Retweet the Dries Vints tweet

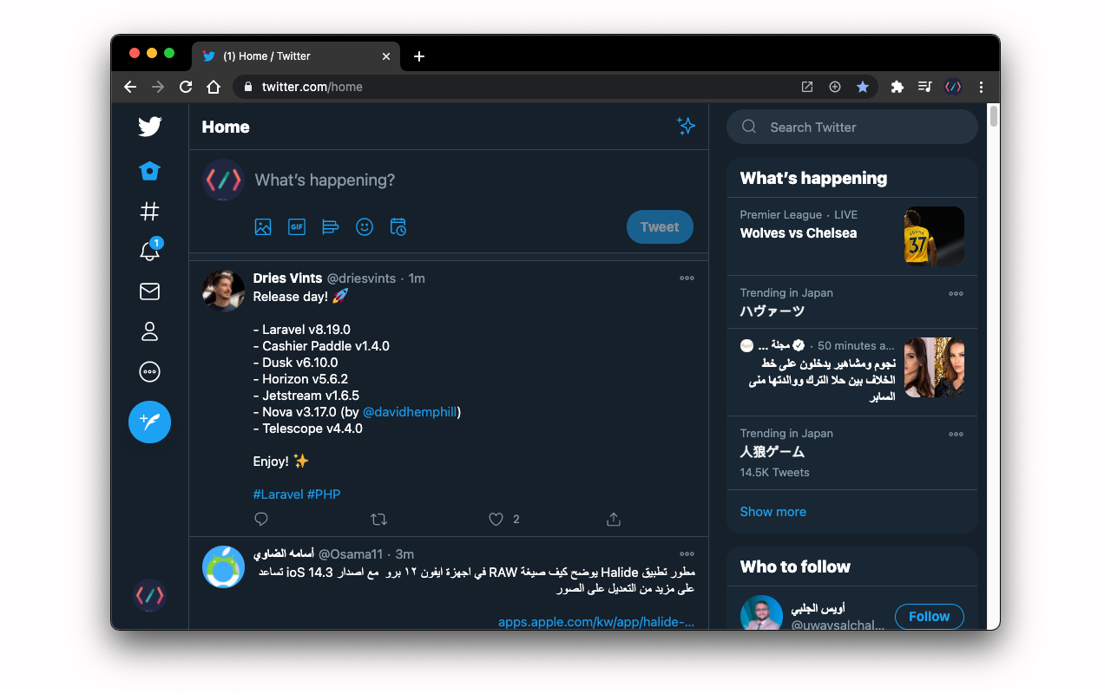tap(378, 520)
